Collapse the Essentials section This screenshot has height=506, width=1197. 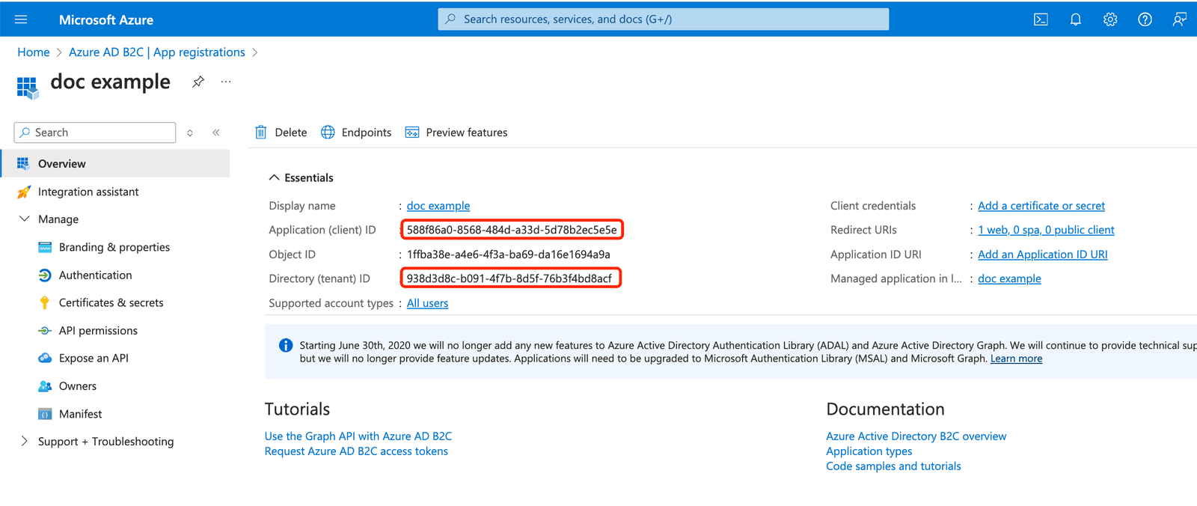pyautogui.click(x=274, y=177)
